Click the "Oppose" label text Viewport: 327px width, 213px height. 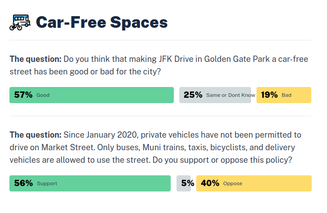pos(233,184)
